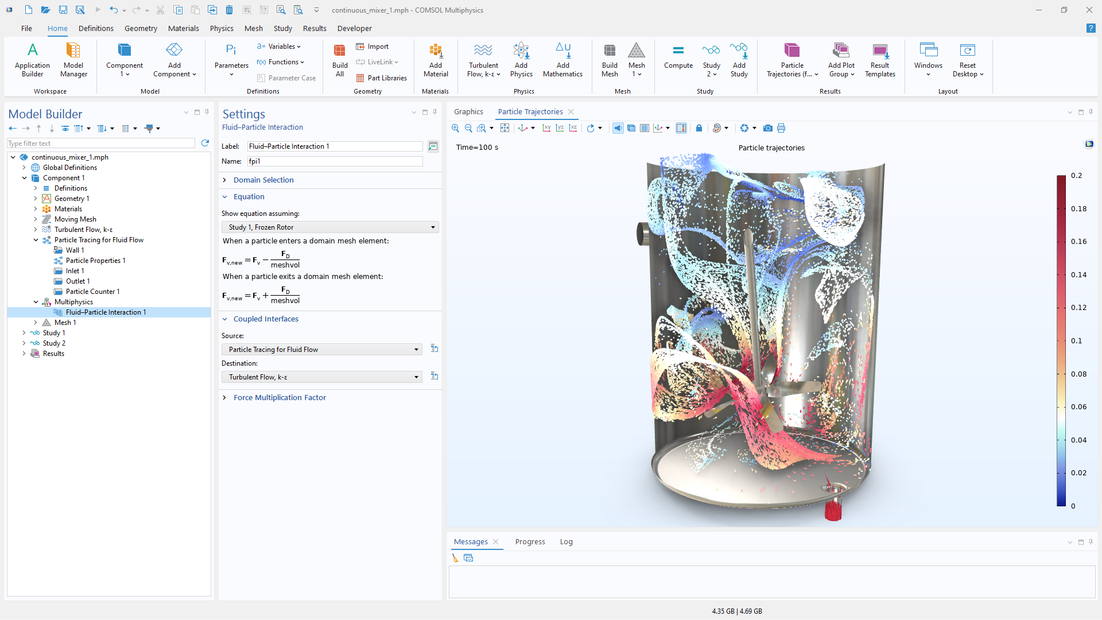Toggle the view lock padlock icon
1102x620 pixels.
(699, 128)
